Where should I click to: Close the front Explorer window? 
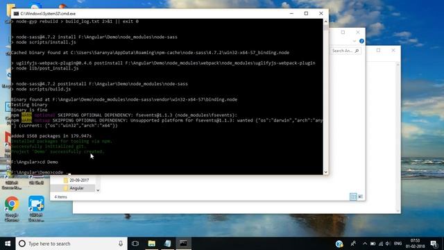pyautogui.click(x=358, y=33)
